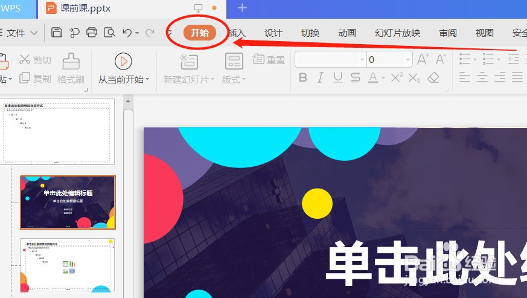Toggle Subscript X₂ formatting

[414, 78]
